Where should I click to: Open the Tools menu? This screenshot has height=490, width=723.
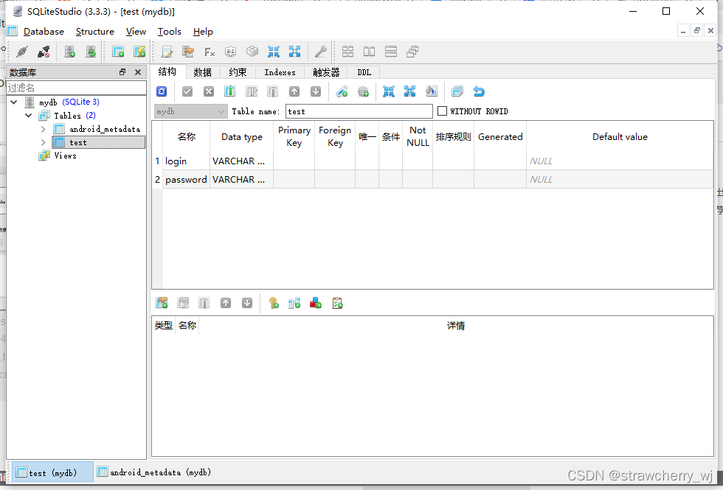169,31
